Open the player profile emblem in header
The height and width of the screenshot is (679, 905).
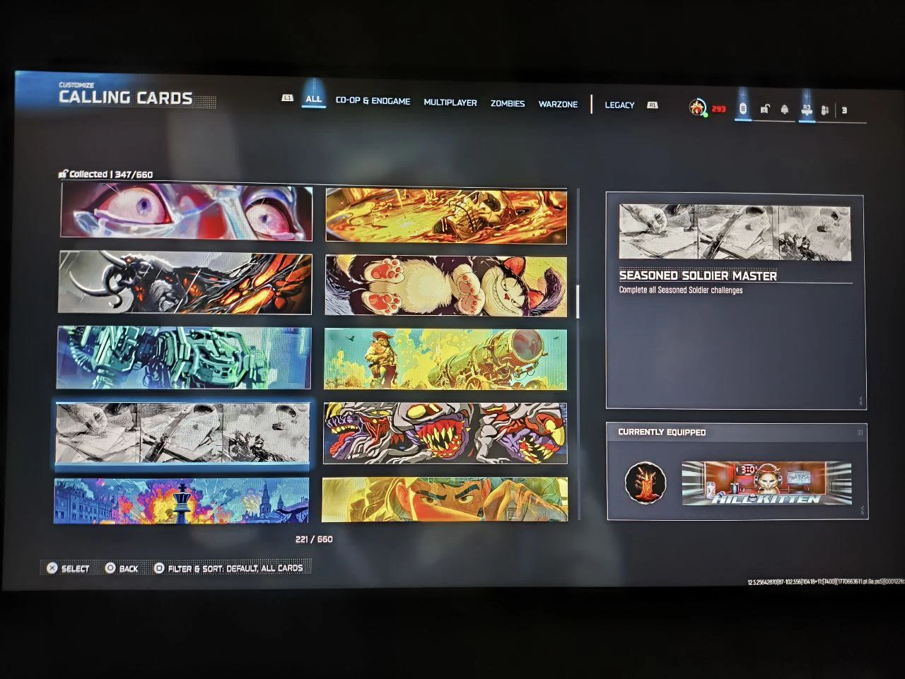698,107
